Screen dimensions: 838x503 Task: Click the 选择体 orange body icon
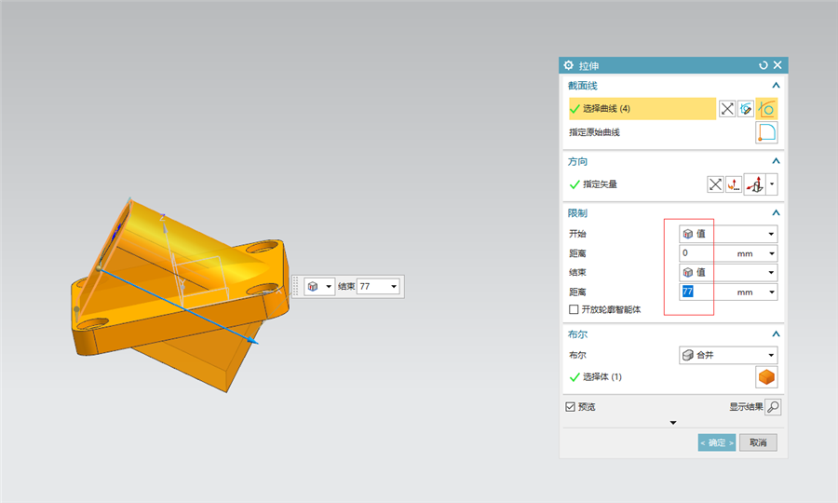click(x=766, y=377)
